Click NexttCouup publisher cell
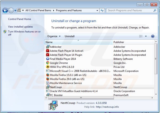 [x=120, y=87]
